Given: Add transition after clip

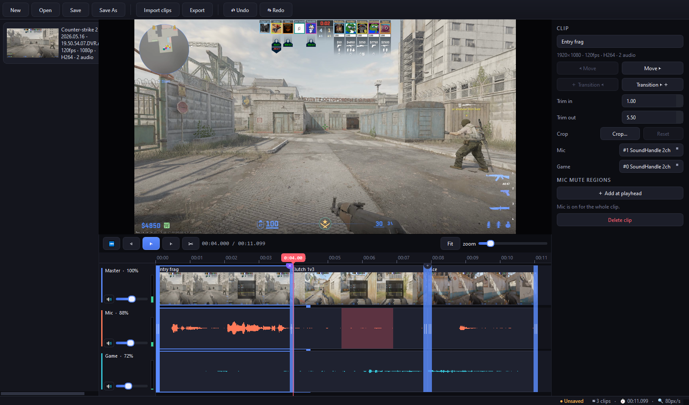Looking at the screenshot, I should 652,84.
